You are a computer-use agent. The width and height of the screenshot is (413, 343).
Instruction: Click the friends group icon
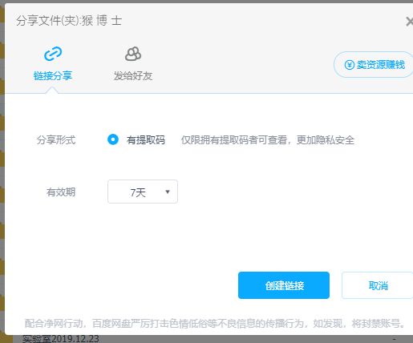133,54
